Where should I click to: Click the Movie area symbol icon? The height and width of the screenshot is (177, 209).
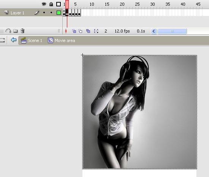click(x=51, y=40)
